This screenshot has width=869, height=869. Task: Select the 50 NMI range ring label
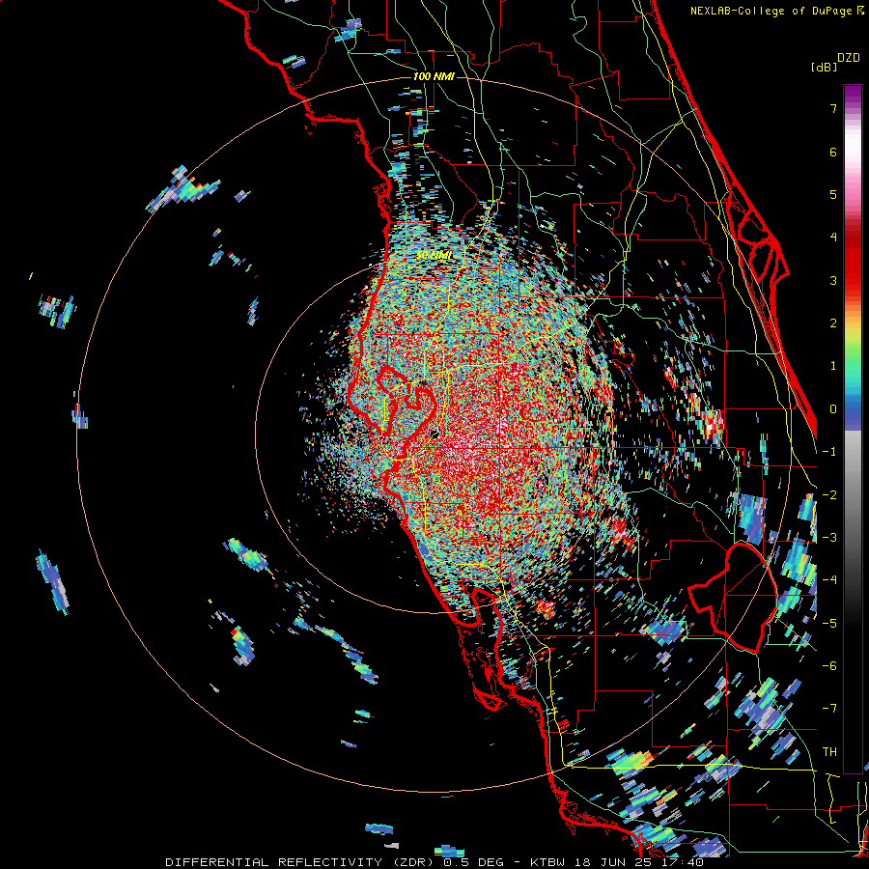(434, 255)
